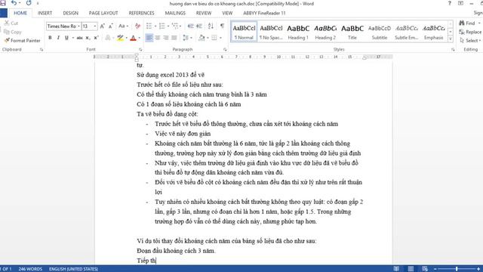Apply the Subtitle style
This screenshot has width=483, height=272.
[x=379, y=32]
